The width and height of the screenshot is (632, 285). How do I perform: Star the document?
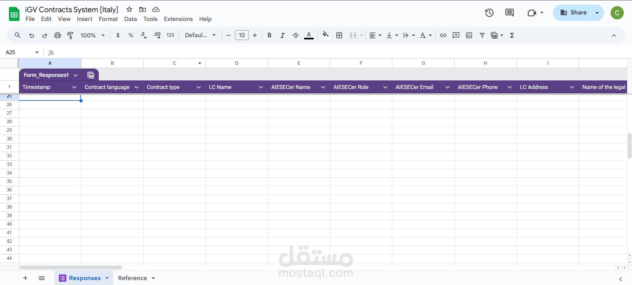click(x=129, y=9)
